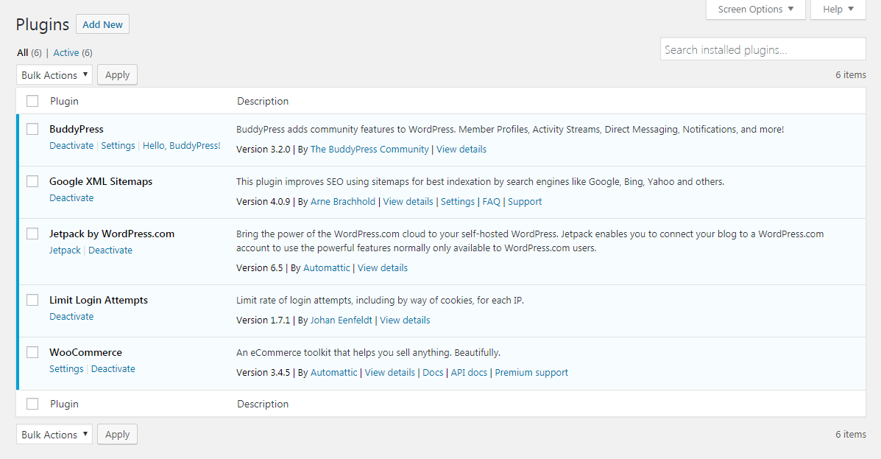
Task: Sort by Plugin column header
Action: point(64,101)
